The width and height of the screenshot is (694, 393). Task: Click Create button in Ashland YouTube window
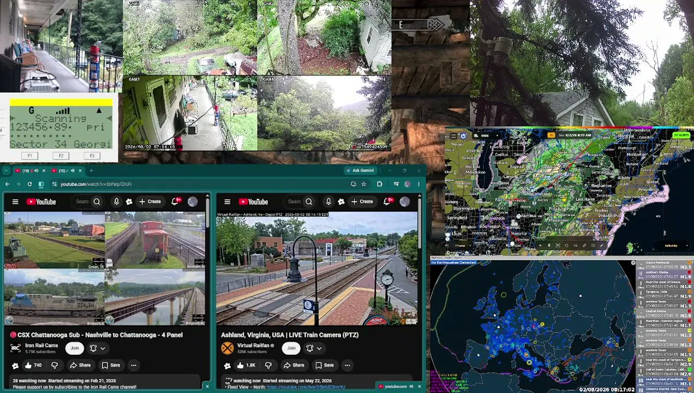(362, 202)
